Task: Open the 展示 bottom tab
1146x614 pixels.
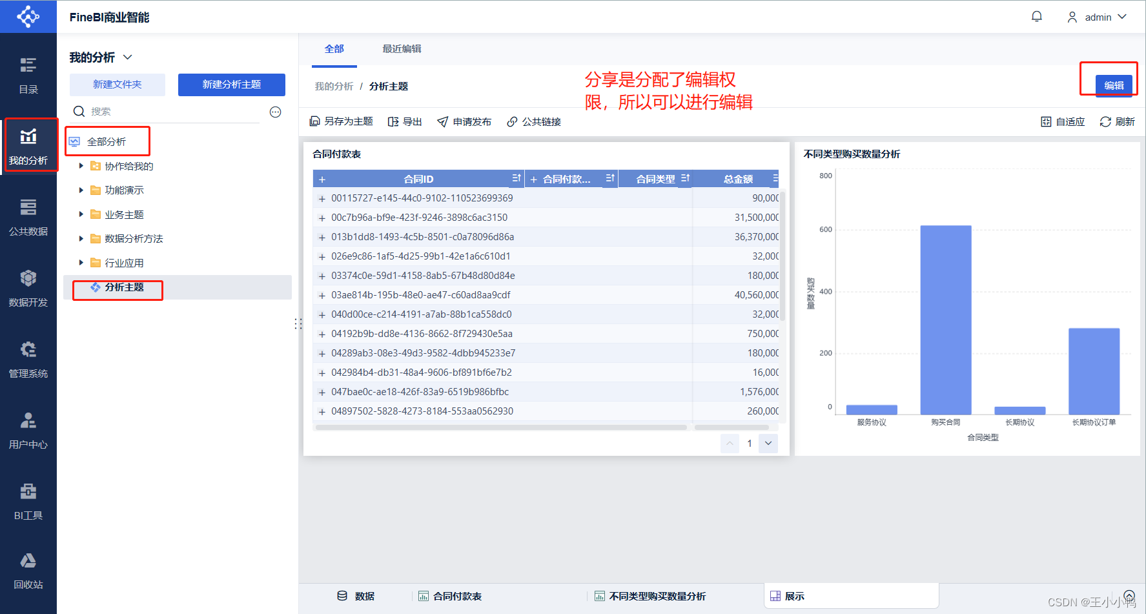Action: click(x=852, y=596)
